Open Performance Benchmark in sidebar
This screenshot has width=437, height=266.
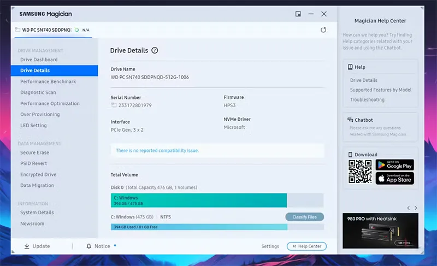[48, 81]
